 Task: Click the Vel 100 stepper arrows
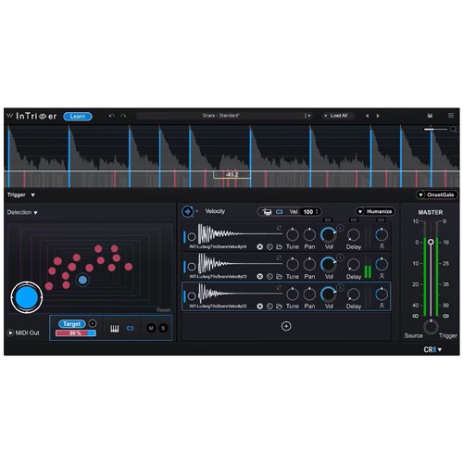[317, 212]
